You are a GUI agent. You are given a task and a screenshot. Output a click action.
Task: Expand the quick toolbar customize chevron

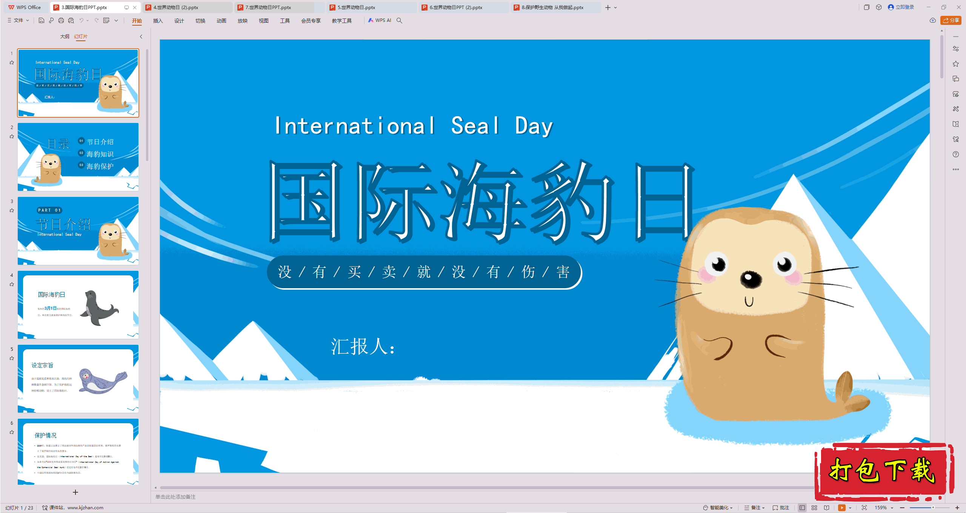click(x=116, y=20)
